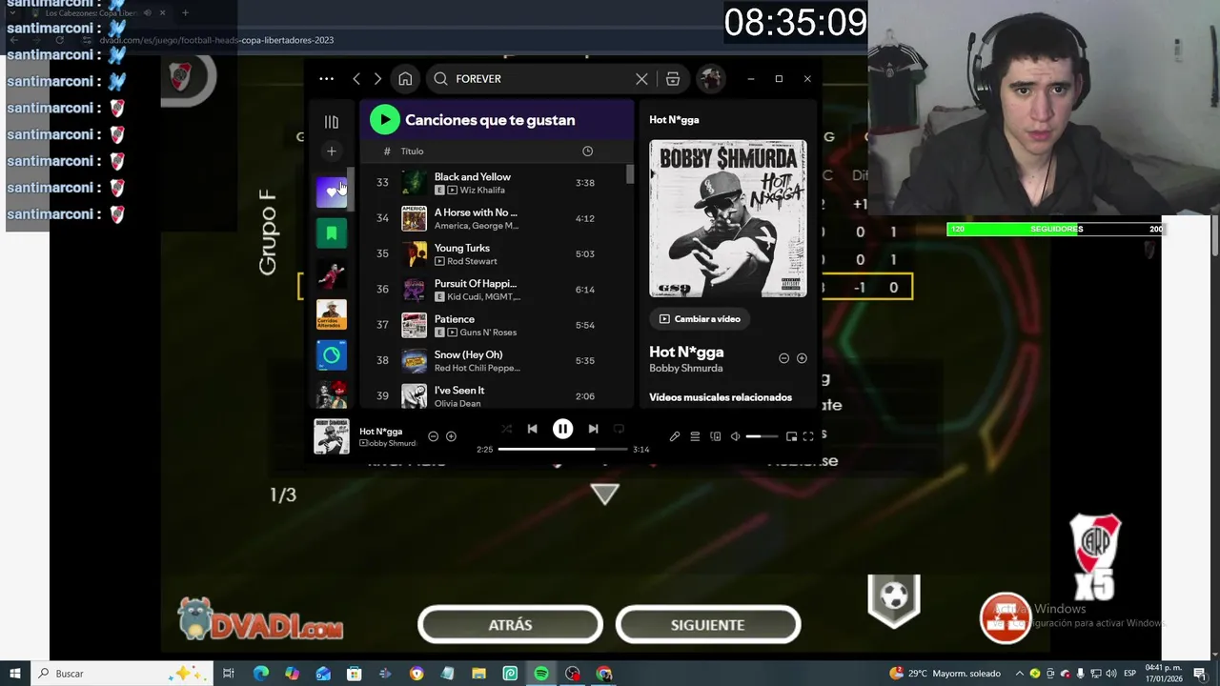Viewport: 1220px width, 686px height.
Task: Clear the FOREVER search text
Action: (x=641, y=79)
